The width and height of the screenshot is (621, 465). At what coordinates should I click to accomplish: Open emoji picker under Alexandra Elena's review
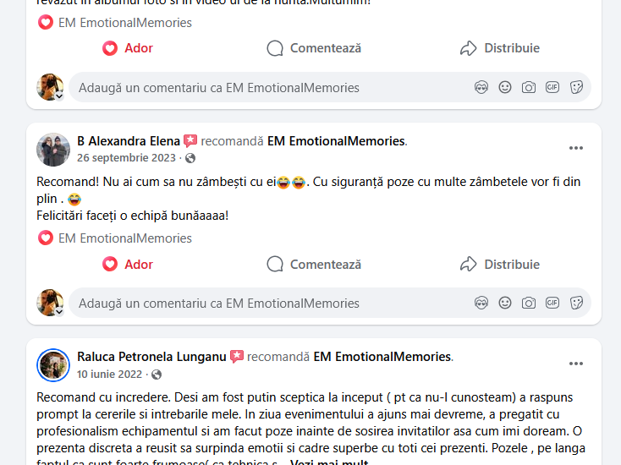[505, 303]
